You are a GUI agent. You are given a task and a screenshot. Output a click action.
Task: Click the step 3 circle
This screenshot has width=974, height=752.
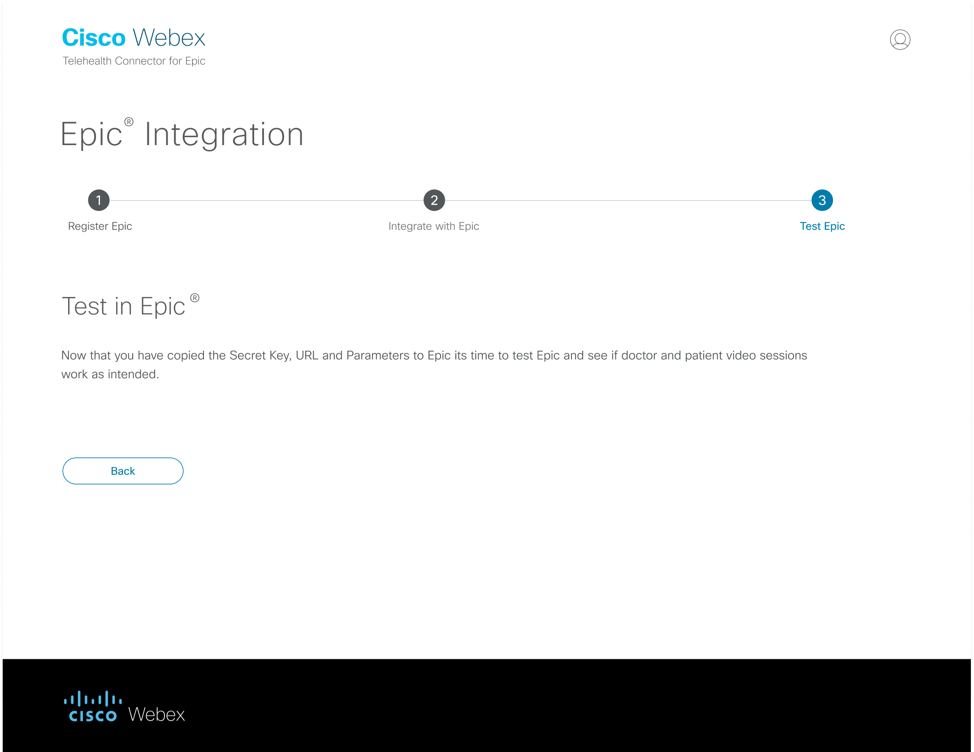pyautogui.click(x=822, y=200)
